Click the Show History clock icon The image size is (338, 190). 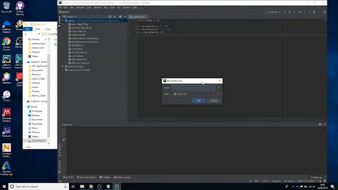pos(314,12)
